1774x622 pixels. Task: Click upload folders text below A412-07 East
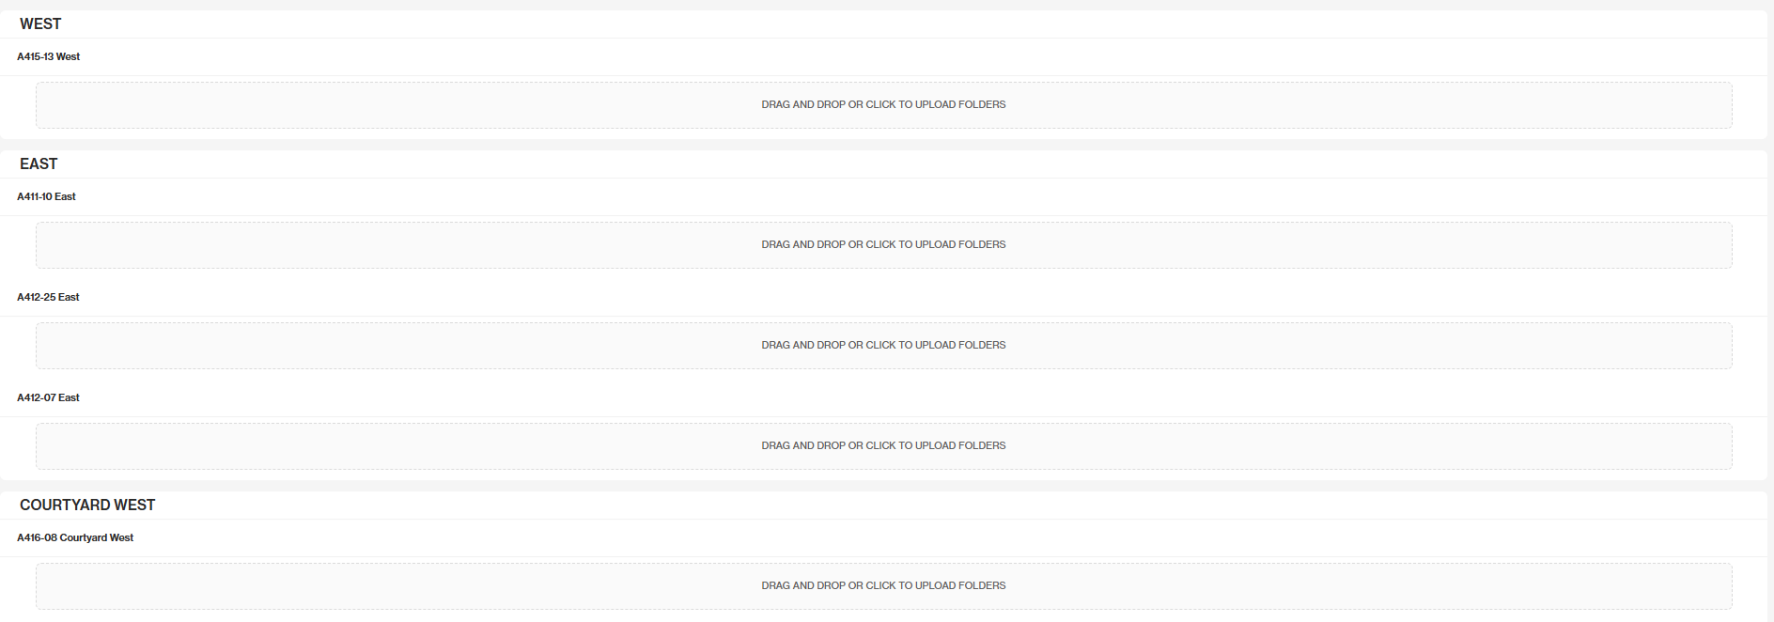click(x=883, y=445)
